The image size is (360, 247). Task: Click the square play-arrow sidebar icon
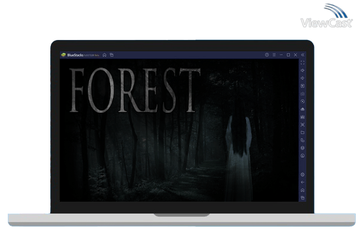tap(303, 86)
